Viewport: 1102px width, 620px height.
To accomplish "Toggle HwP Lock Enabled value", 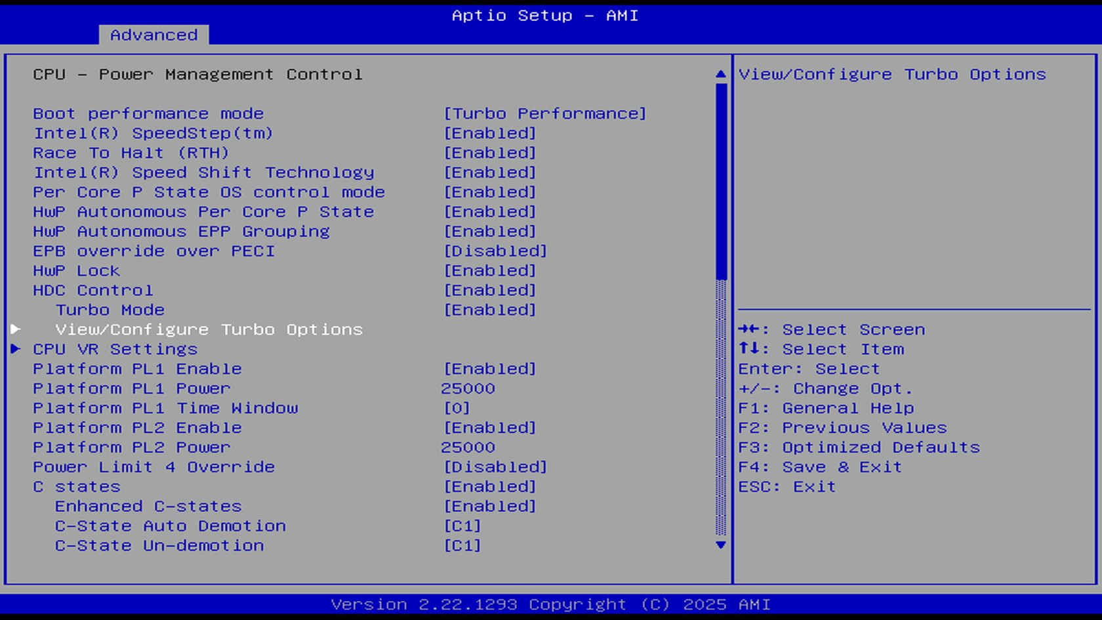I will point(490,271).
